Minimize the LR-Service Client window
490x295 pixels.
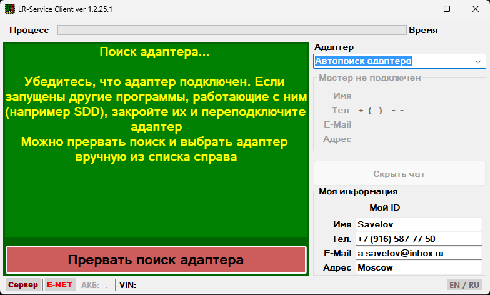point(418,9)
